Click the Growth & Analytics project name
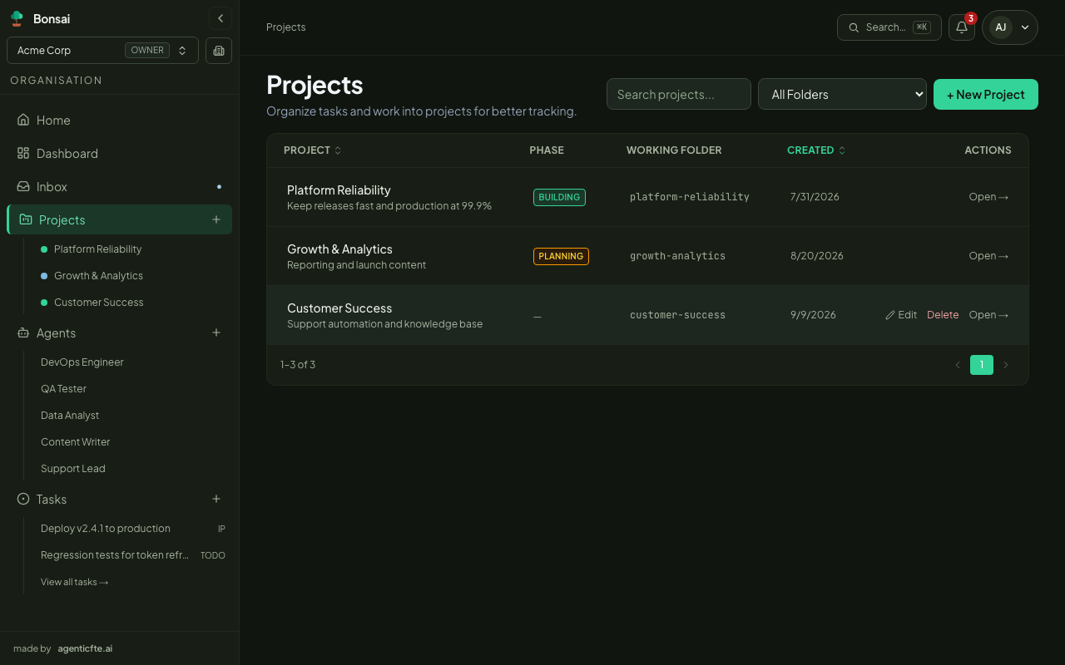This screenshot has width=1065, height=665. 339,249
